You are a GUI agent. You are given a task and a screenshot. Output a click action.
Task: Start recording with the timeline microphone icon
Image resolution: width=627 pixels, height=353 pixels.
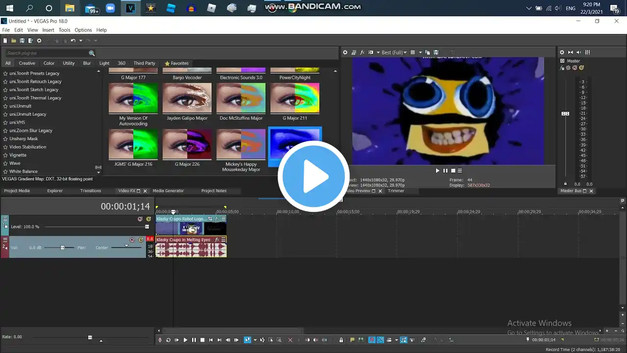pos(160,340)
